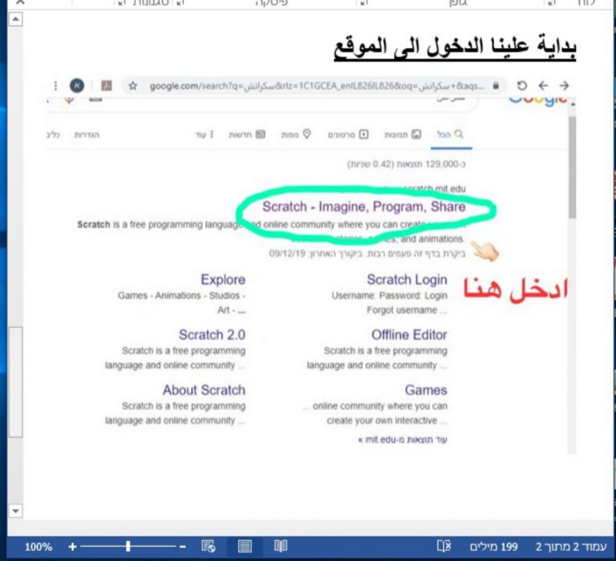Viewport: 616px width, 561px height.
Task: Open Read Mode from the status bar book icon
Action: tap(281, 546)
